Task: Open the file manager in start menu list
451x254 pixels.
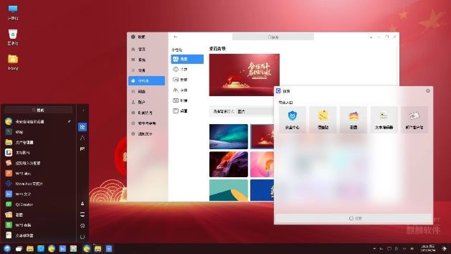Action: pos(24,142)
